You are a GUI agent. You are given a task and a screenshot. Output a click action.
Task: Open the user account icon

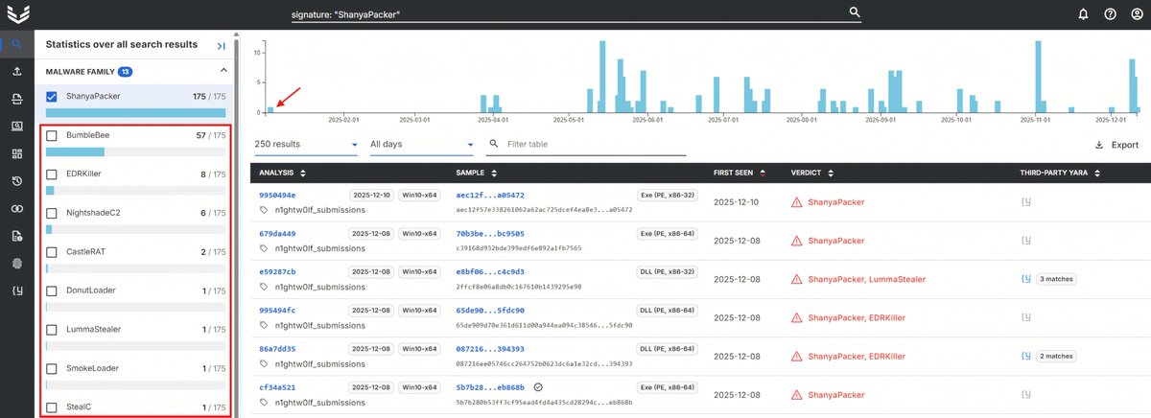(x=1137, y=14)
